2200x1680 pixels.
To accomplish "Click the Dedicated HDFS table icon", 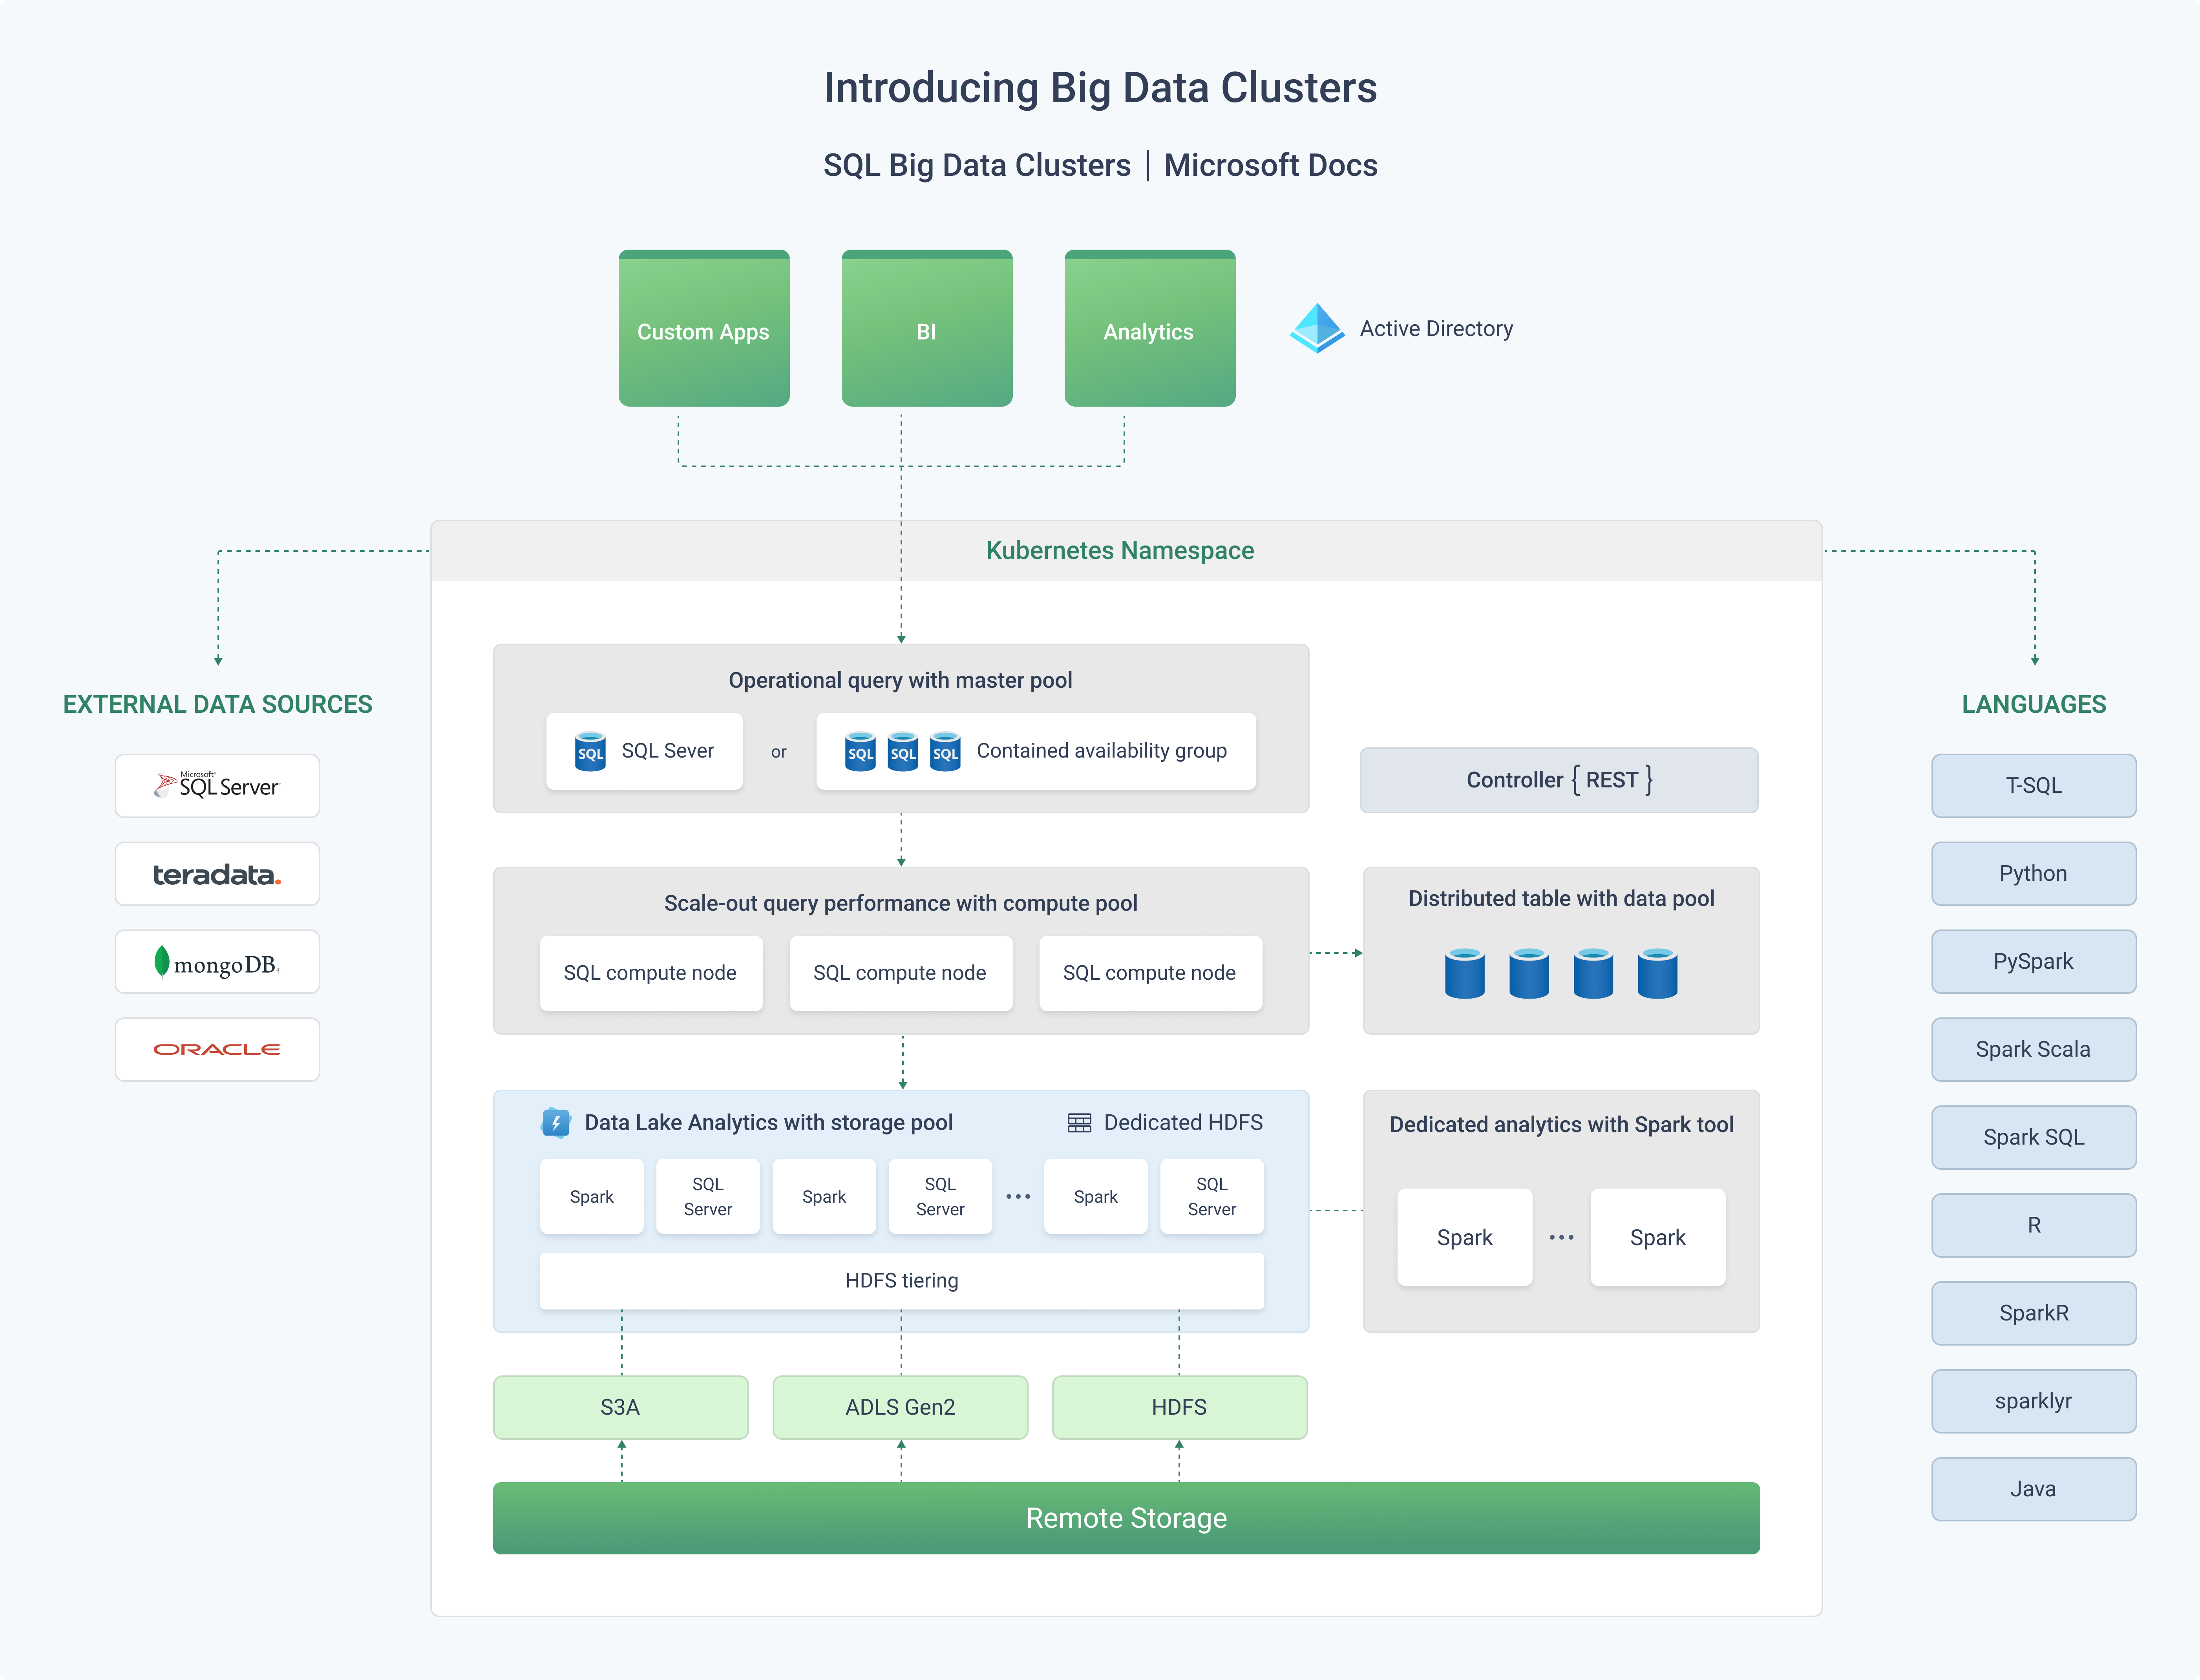I will click(x=1079, y=1123).
